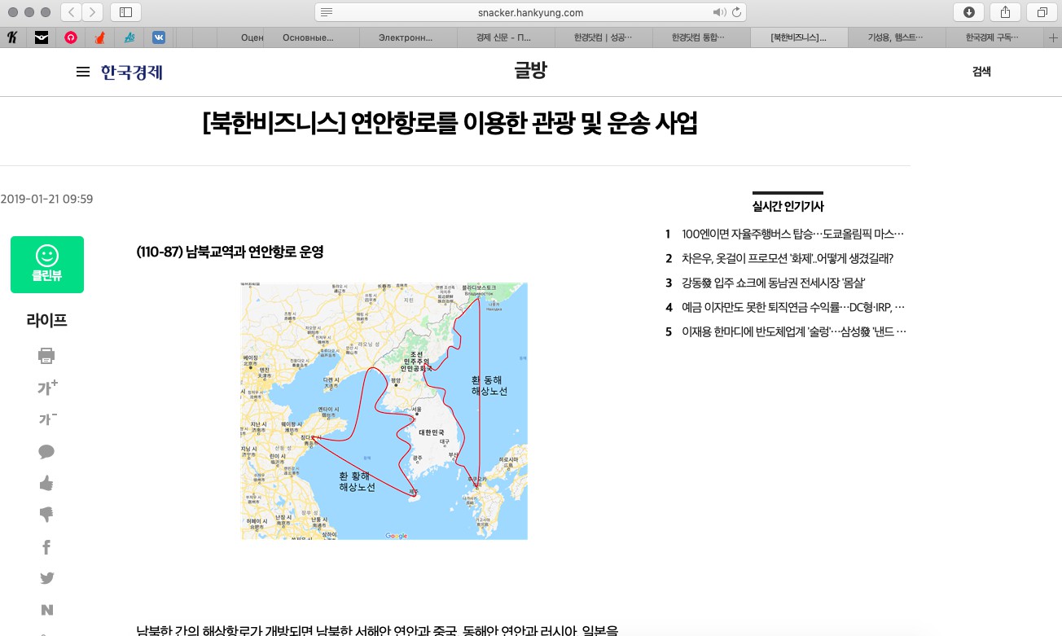Viewport: 1062px width, 636px height.
Task: Mute tab audio via speaker icon
Action: click(x=719, y=12)
